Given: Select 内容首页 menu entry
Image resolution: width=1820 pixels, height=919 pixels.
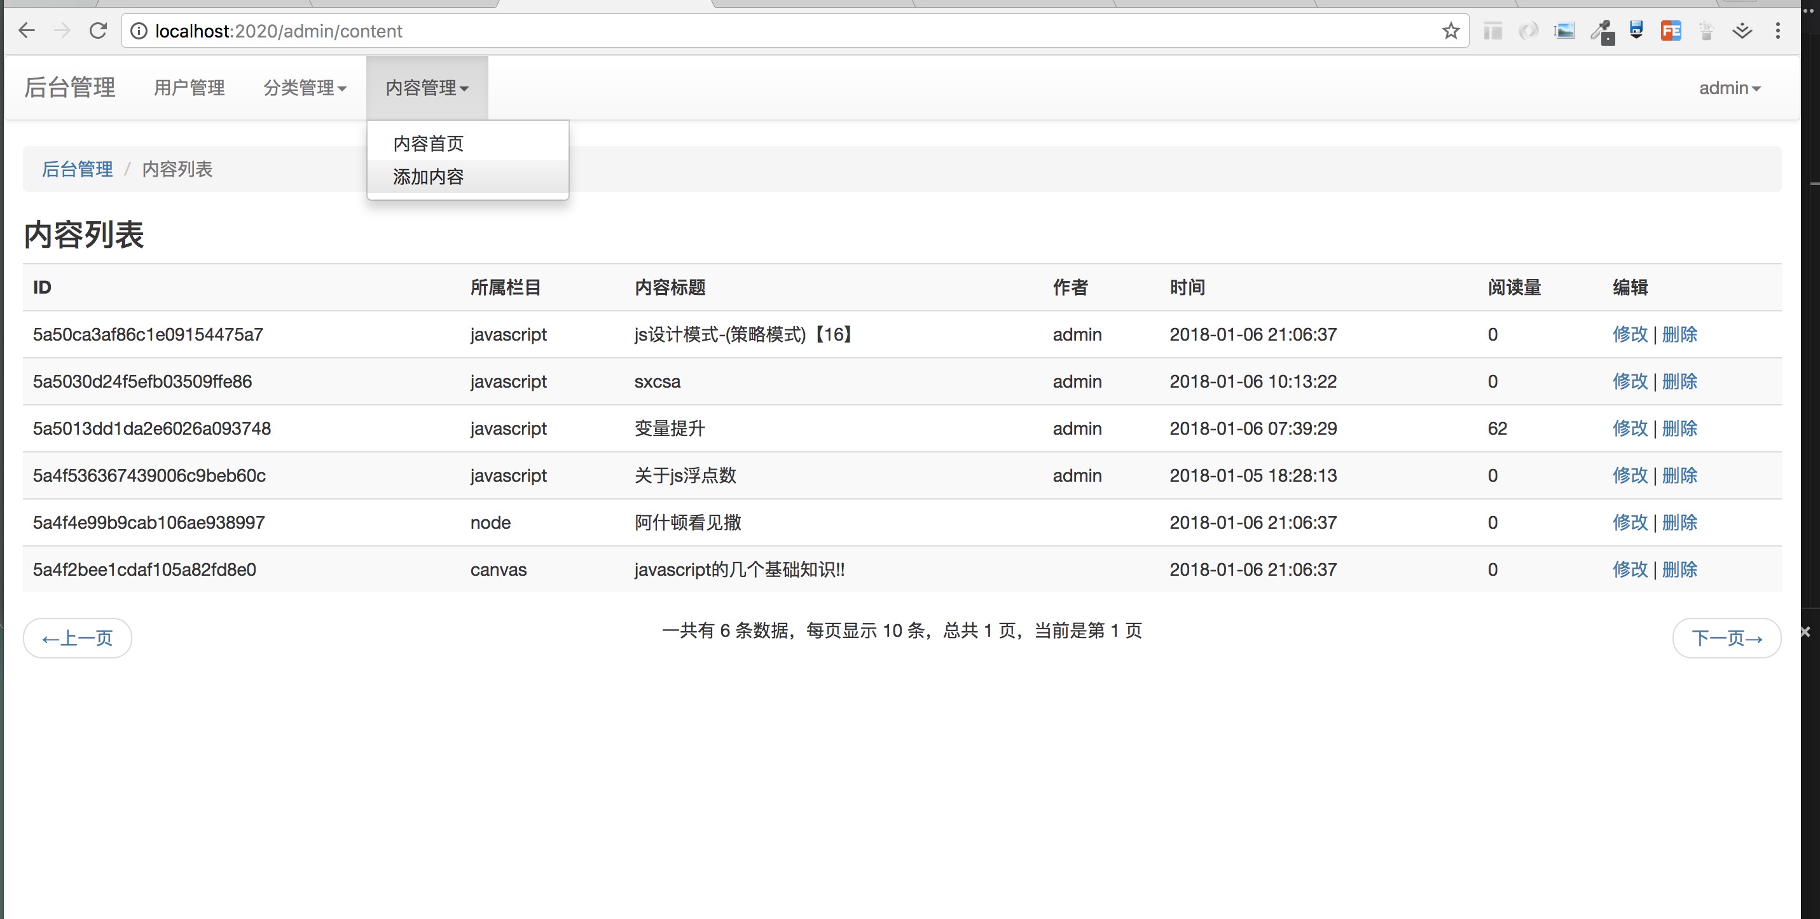Looking at the screenshot, I should (x=428, y=144).
